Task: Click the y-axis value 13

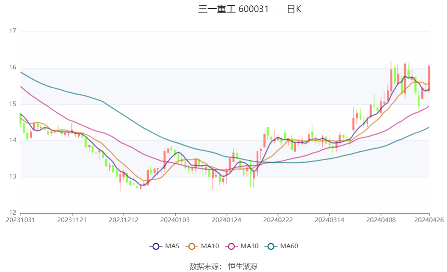Action: tap(12, 177)
